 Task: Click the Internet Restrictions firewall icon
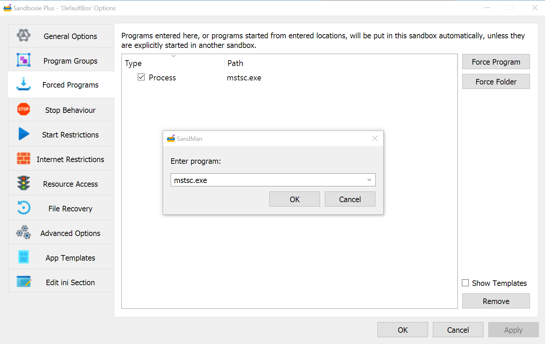tap(24, 159)
